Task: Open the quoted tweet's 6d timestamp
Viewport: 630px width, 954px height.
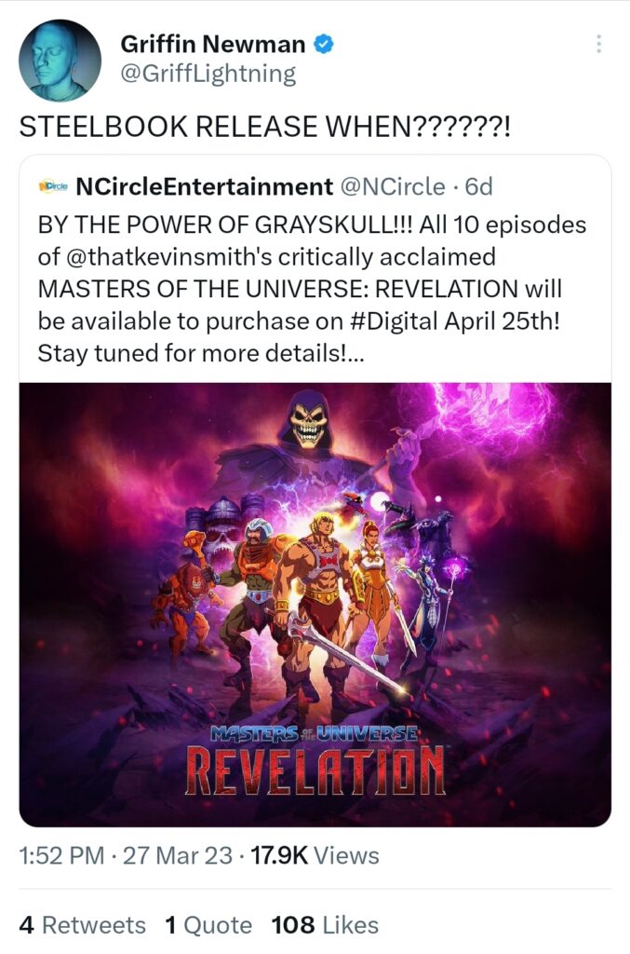Action: [478, 186]
